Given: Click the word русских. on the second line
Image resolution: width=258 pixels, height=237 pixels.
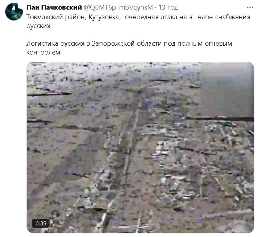Looking at the screenshot, I should tap(39, 26).
